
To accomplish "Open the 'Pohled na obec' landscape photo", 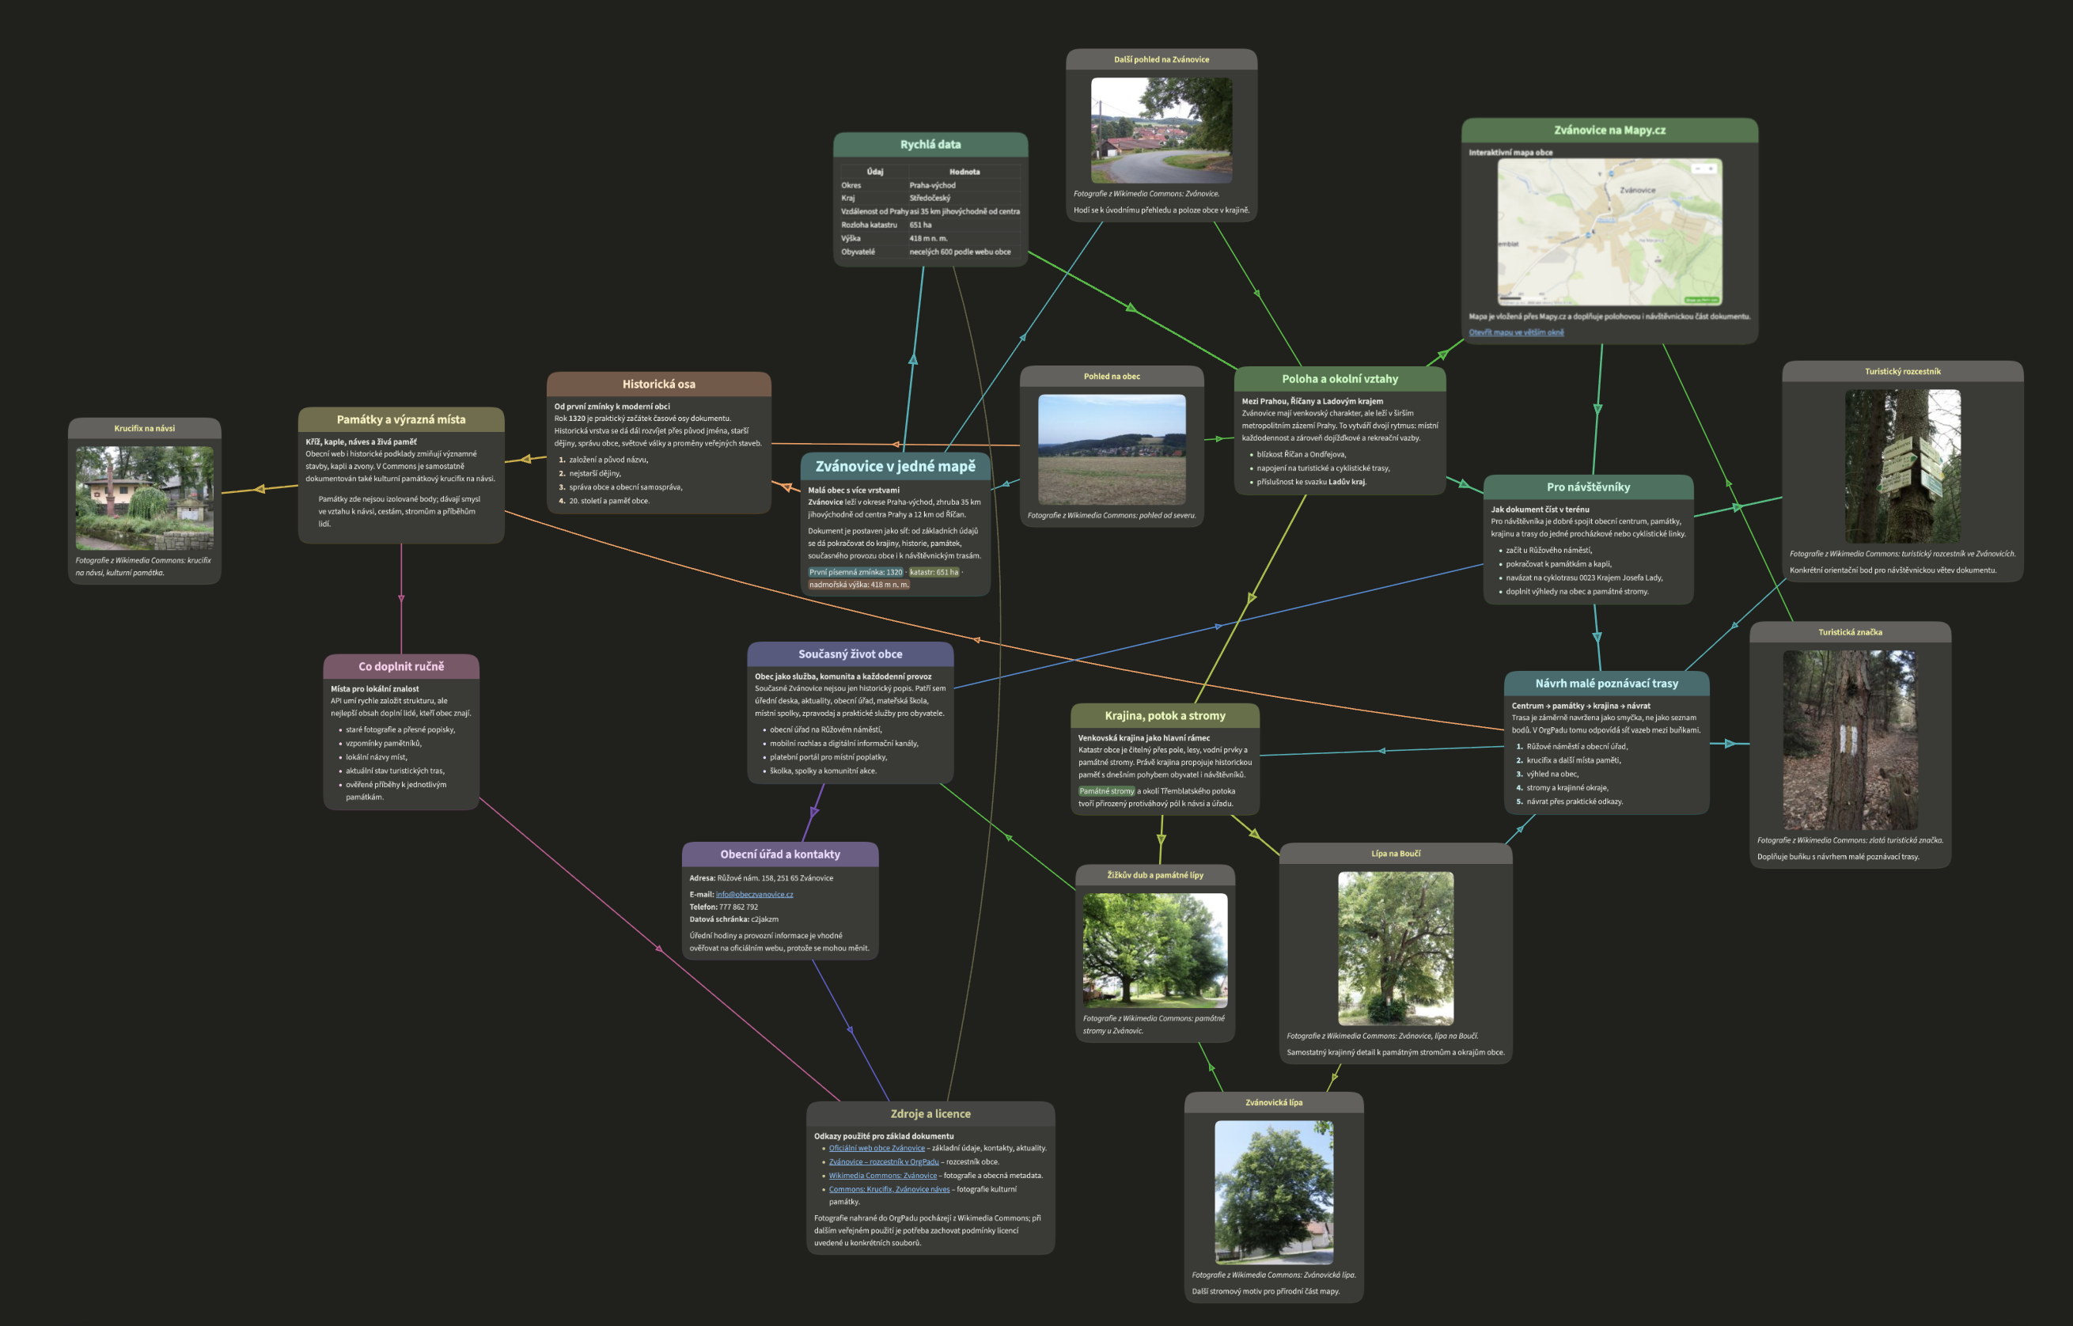I will (x=1112, y=449).
